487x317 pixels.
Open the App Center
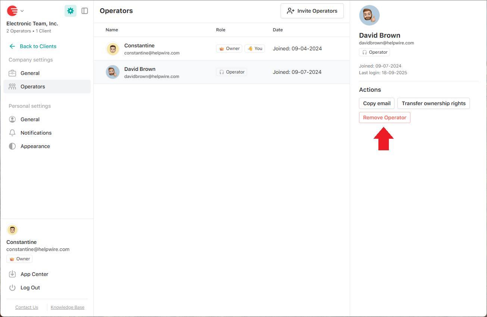tap(34, 274)
